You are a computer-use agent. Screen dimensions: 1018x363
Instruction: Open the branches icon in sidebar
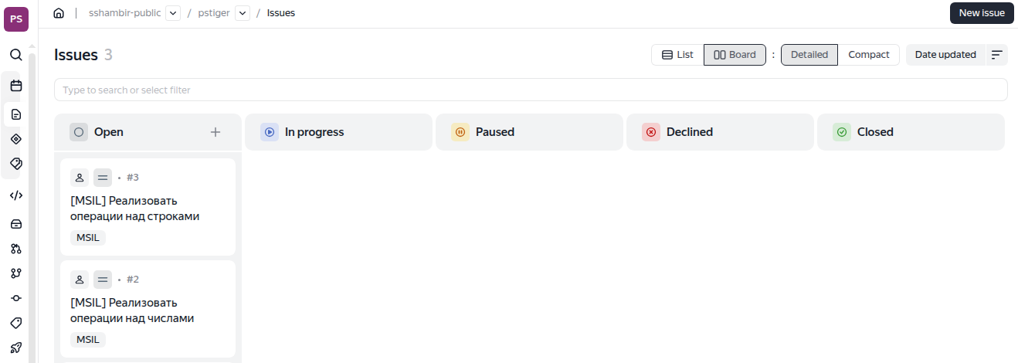point(15,273)
